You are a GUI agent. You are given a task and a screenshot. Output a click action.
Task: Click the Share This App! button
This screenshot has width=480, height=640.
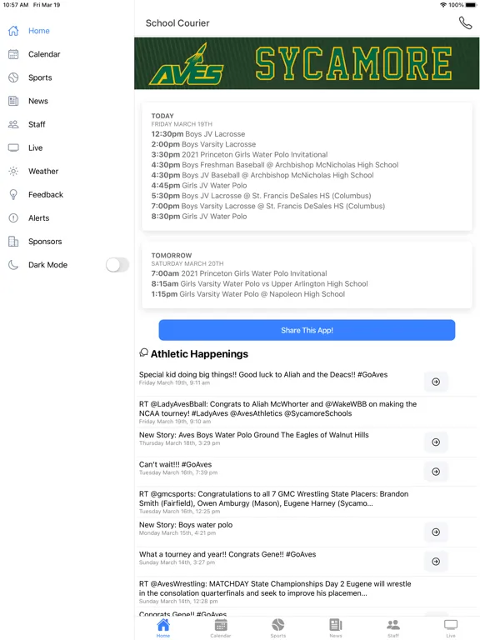307,330
